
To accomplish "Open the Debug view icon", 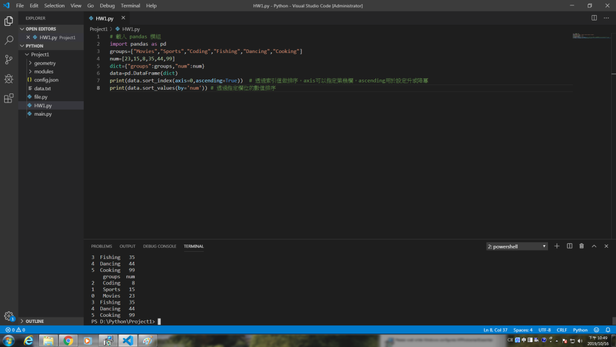I will (x=8, y=79).
